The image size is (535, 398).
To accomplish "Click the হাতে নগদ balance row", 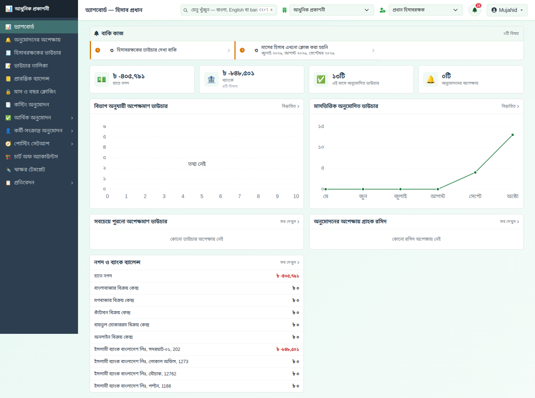I will pyautogui.click(x=197, y=276).
